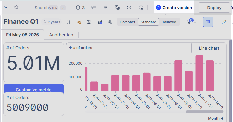Click the Finance Q1 title
Image resolution: width=233 pixels, height=122 pixels.
pos(21,22)
